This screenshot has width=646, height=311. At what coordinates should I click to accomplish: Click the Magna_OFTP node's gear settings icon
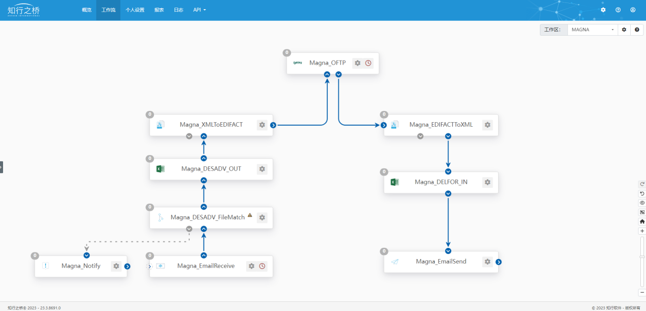[x=357, y=63]
